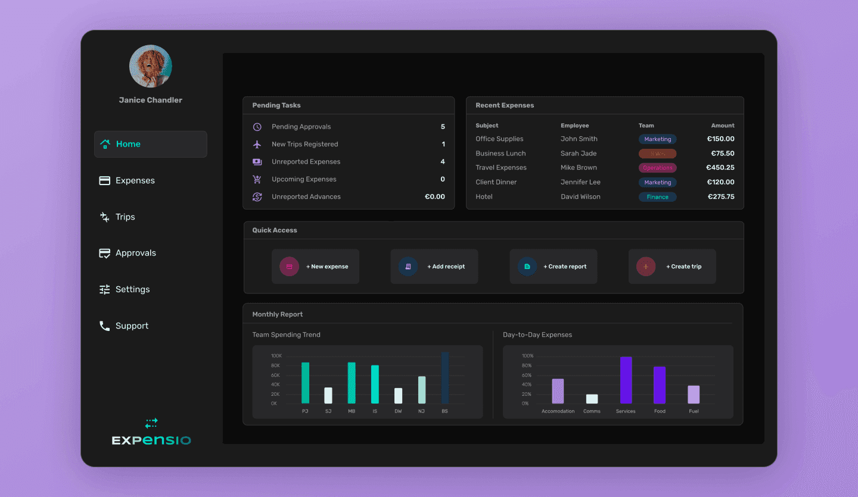Screen dimensions: 858x497
Task: Click the Operations team badge for Travel Expenses
Action: tap(657, 167)
